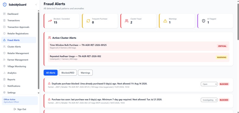Open Cluster Alerts in the sidebar
Image resolution: width=239 pixels, height=113 pixels.
tap(19, 47)
